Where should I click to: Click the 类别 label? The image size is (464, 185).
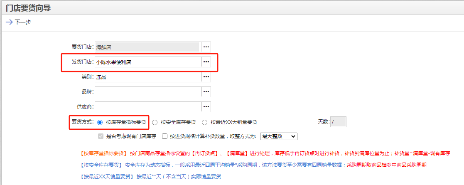click(88, 77)
